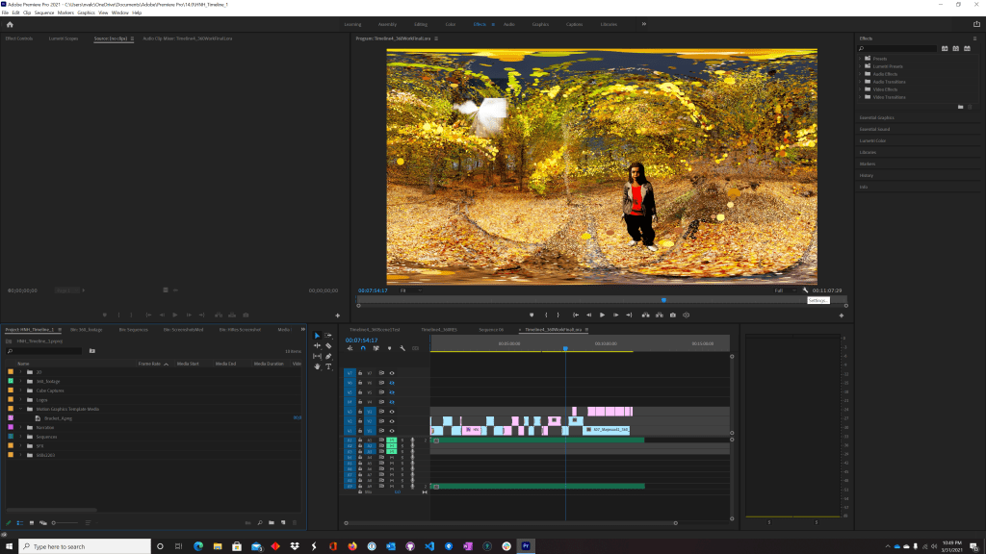Toggle lock on track V1
The width and height of the screenshot is (986, 554).
360,431
